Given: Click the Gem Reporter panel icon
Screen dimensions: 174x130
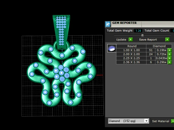Looking at the screenshot, I should pyautogui.click(x=108, y=24).
